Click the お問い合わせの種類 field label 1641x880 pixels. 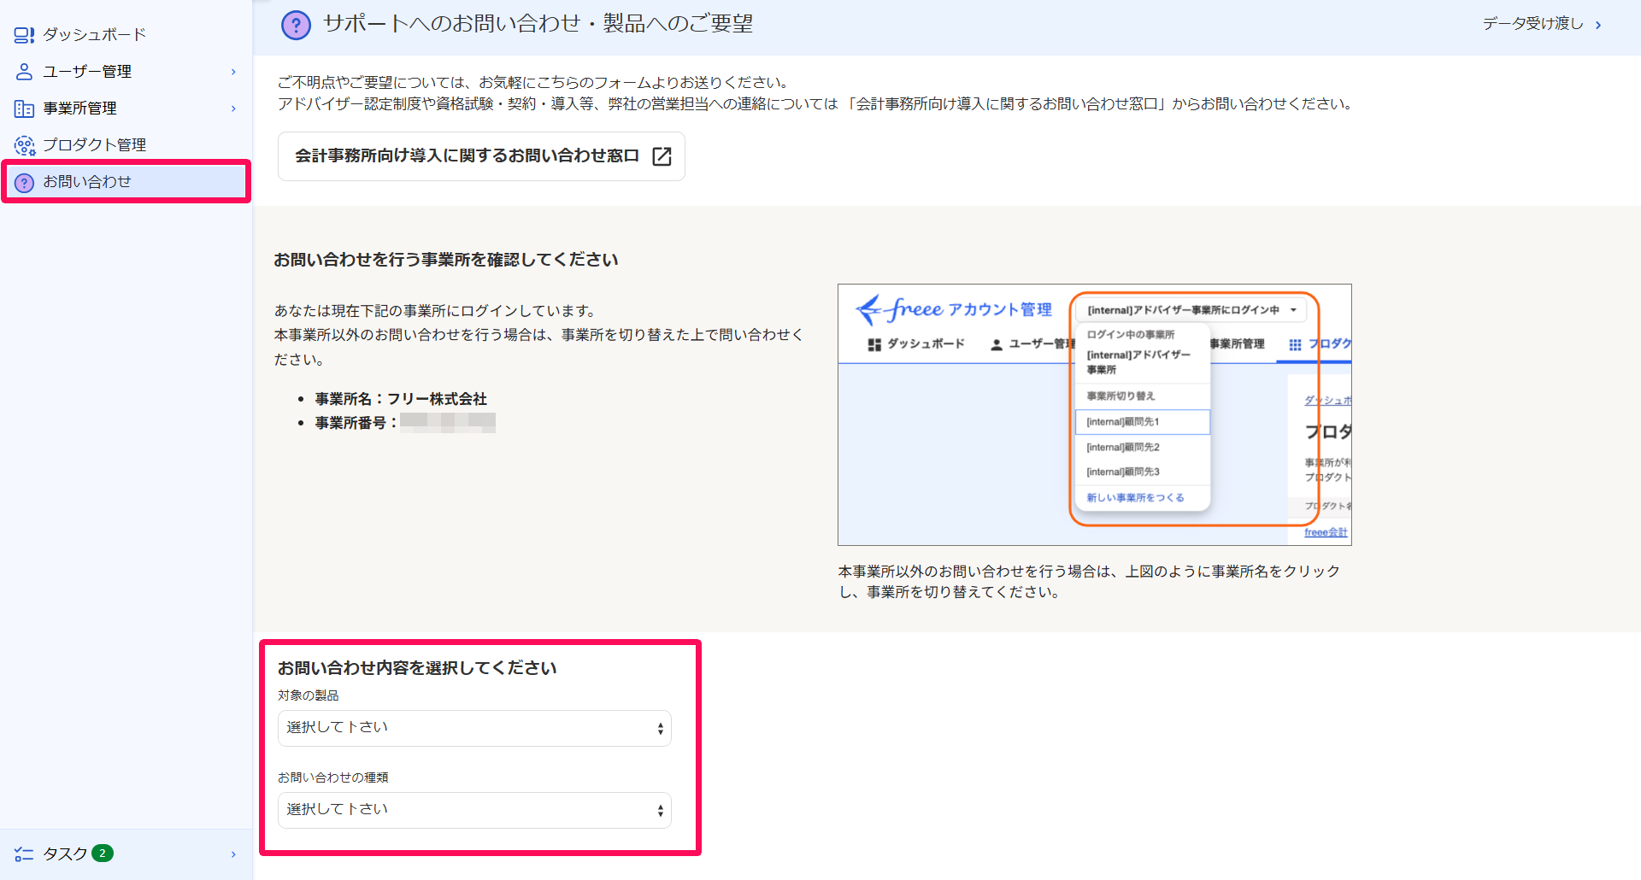click(333, 777)
